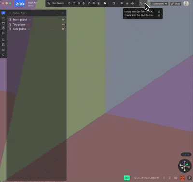Select the Shell tool in toolbar
Viewport: 193px width, 182px height.
(x=99, y=3)
